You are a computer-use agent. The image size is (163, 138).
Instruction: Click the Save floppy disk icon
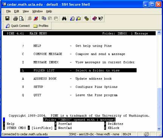(8, 19)
